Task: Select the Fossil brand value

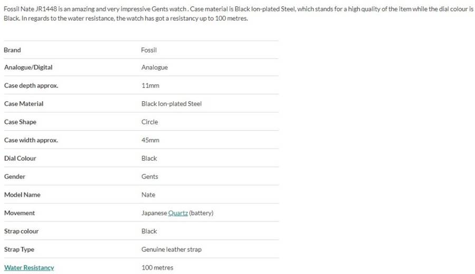Action: click(149, 50)
